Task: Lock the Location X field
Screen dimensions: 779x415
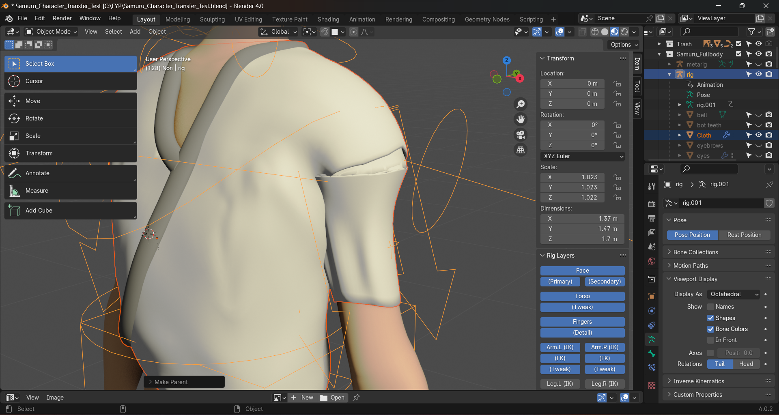Action: (x=617, y=84)
